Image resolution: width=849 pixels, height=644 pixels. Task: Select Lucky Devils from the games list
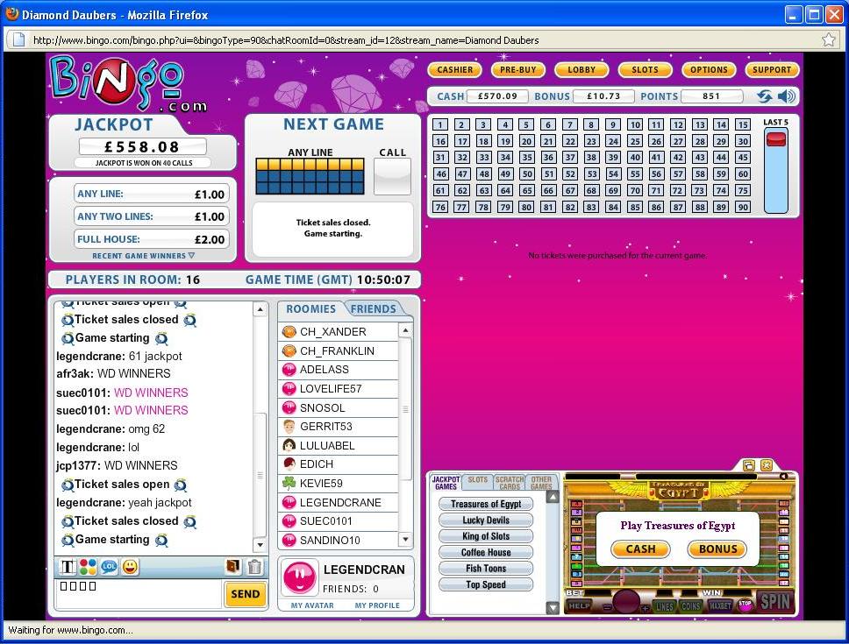[x=486, y=520]
